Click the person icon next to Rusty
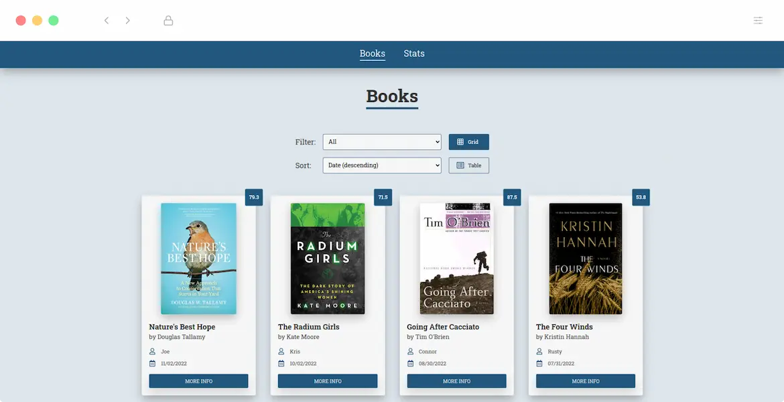 (539, 352)
